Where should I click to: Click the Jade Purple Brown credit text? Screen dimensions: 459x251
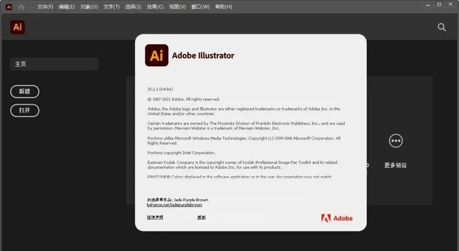pyautogui.click(x=191, y=200)
